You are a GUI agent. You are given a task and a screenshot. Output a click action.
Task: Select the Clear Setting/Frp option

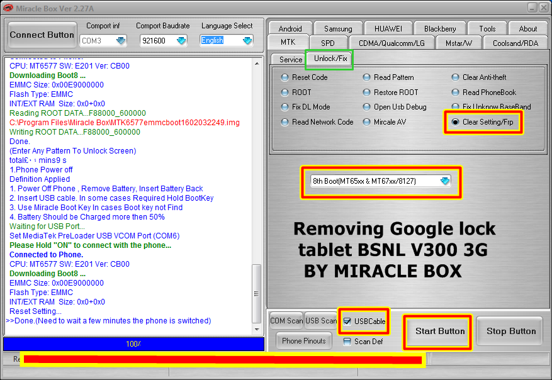455,122
